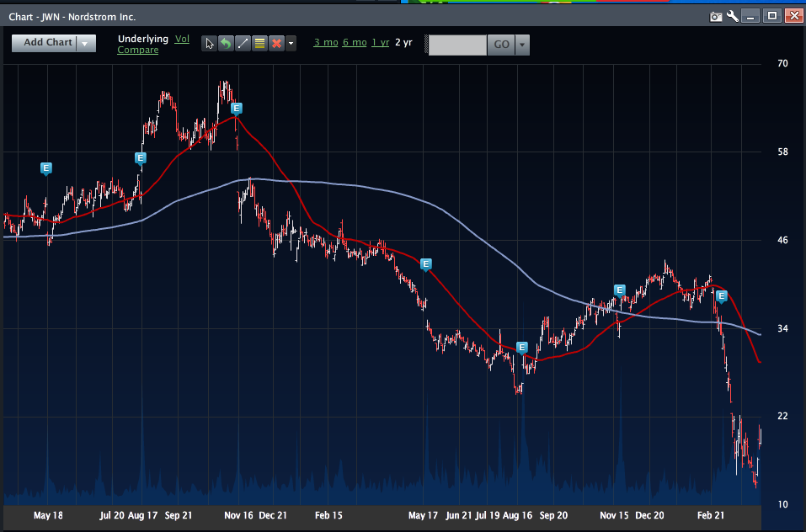Screen dimensions: 806x532
Task: Click the Compare link
Action: (x=138, y=51)
